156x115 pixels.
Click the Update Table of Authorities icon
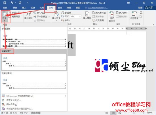click(x=141, y=16)
